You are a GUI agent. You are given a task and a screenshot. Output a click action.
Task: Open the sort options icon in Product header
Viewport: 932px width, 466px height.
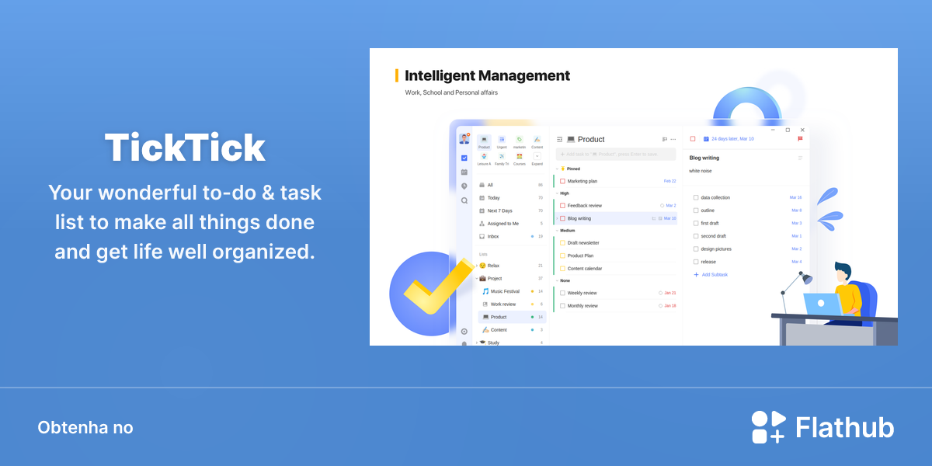(665, 140)
